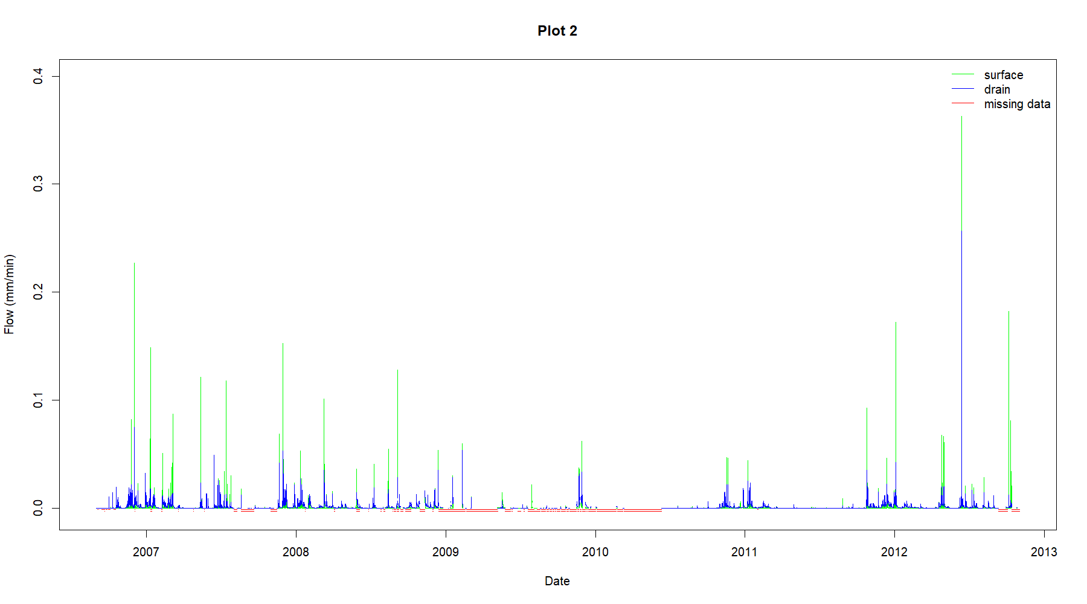The image size is (1087, 604).
Task: Click the 2013 x-axis year label
Action: (1044, 551)
